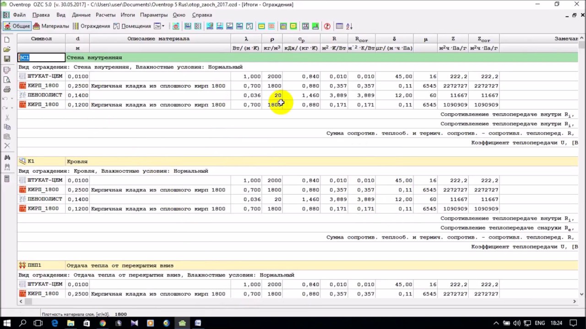Click the horizontal scrollbar thumb at bottom
The width and height of the screenshot is (586, 329).
pos(29,301)
